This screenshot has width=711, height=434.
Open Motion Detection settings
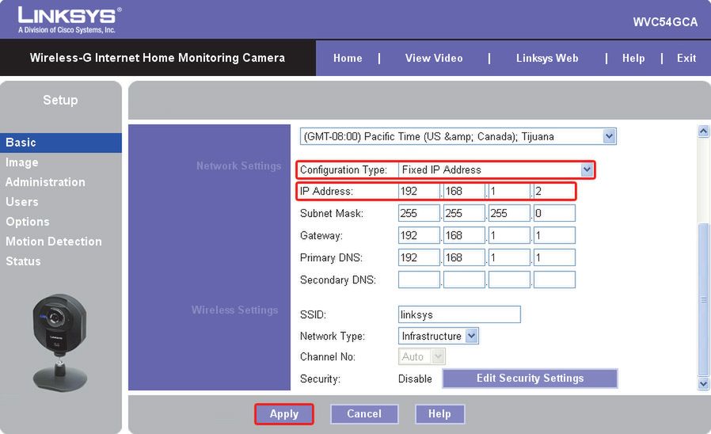(54, 242)
